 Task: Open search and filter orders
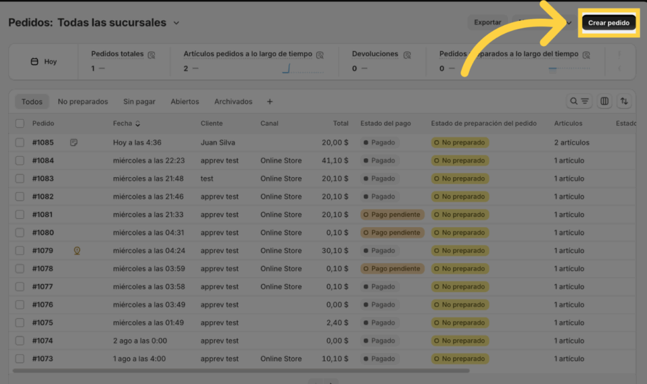click(579, 101)
